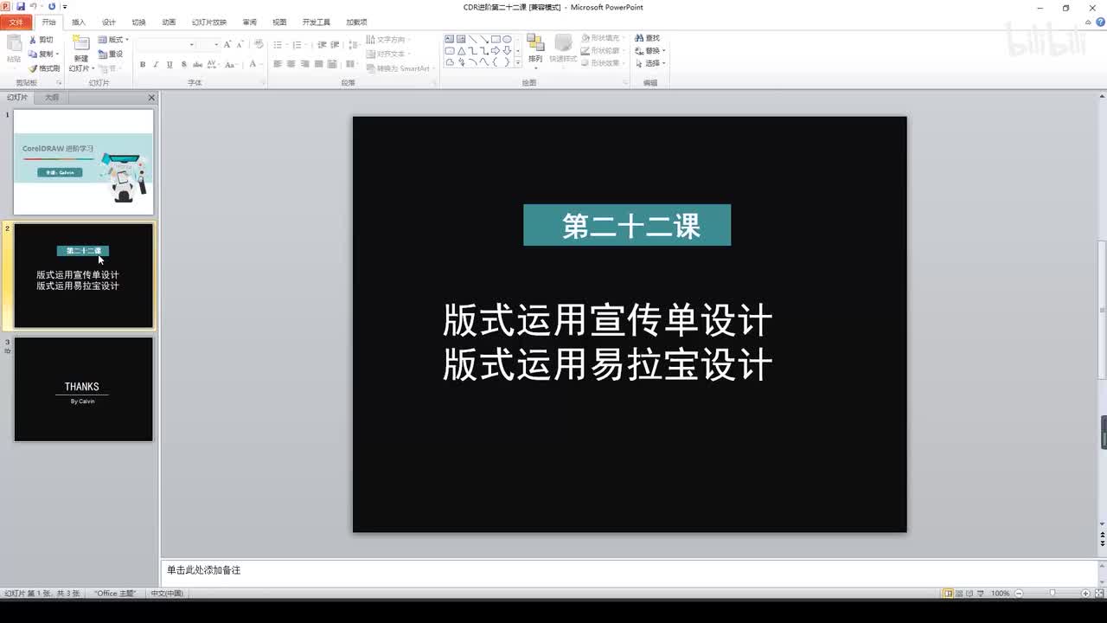Switch to slide sorter view in status bar
The height and width of the screenshot is (623, 1107).
(x=961, y=594)
